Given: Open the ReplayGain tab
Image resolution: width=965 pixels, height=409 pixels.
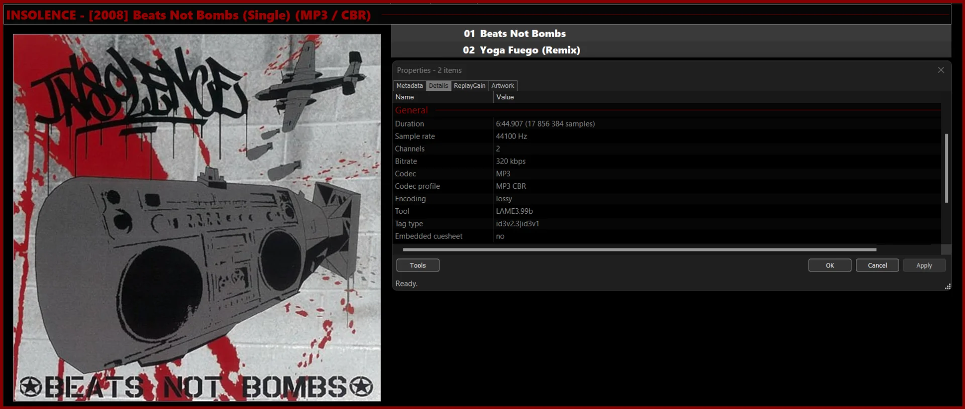Looking at the screenshot, I should 469,86.
